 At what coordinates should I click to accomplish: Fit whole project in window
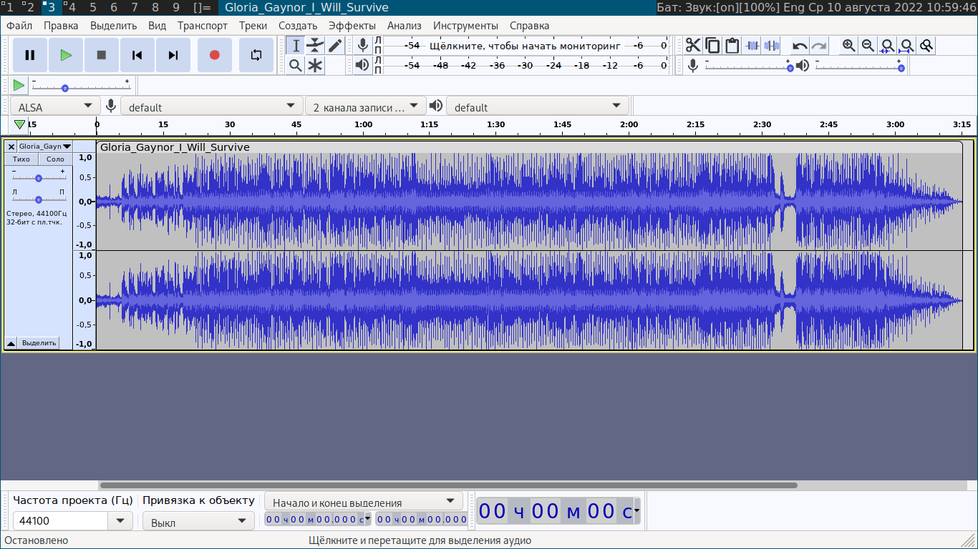point(906,46)
